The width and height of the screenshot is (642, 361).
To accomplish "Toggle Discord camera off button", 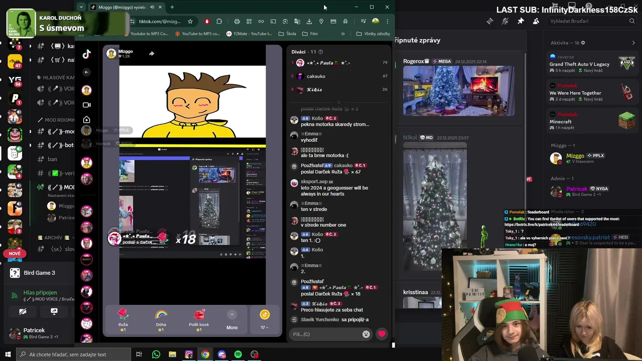I will coord(23,311).
